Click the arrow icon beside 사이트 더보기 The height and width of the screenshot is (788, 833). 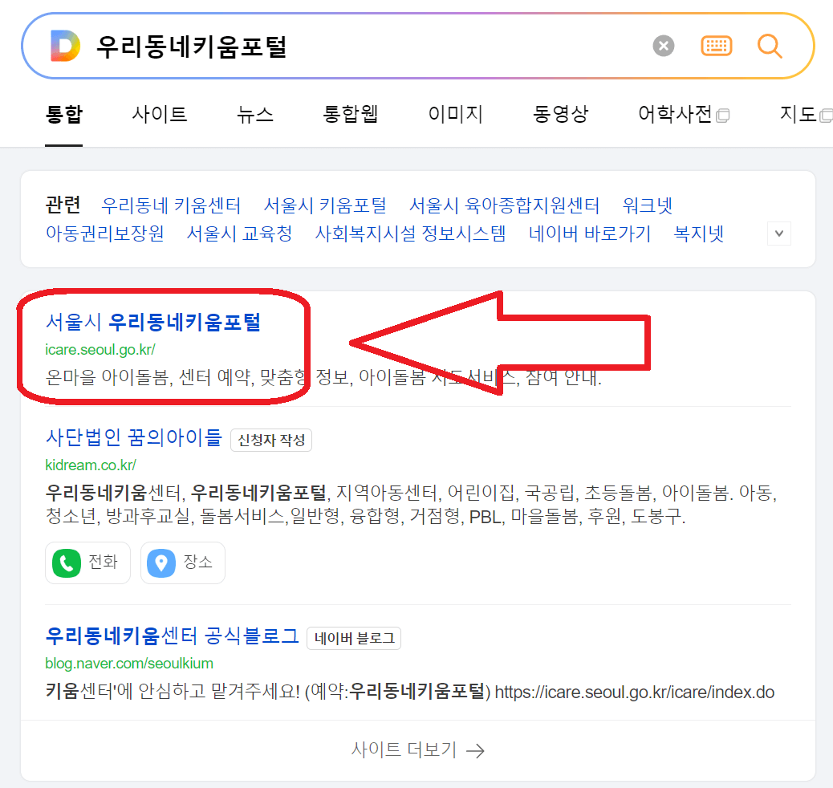(477, 750)
